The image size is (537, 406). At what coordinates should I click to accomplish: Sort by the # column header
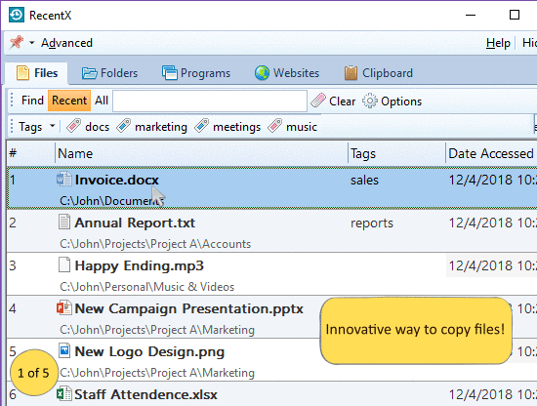[30, 153]
